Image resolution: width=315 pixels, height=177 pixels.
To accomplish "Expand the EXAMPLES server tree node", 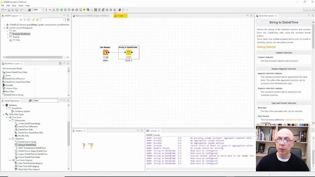I will click(4, 25).
